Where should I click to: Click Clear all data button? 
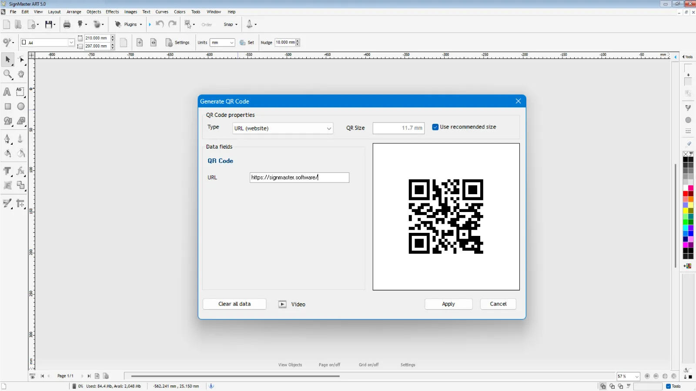click(x=234, y=304)
